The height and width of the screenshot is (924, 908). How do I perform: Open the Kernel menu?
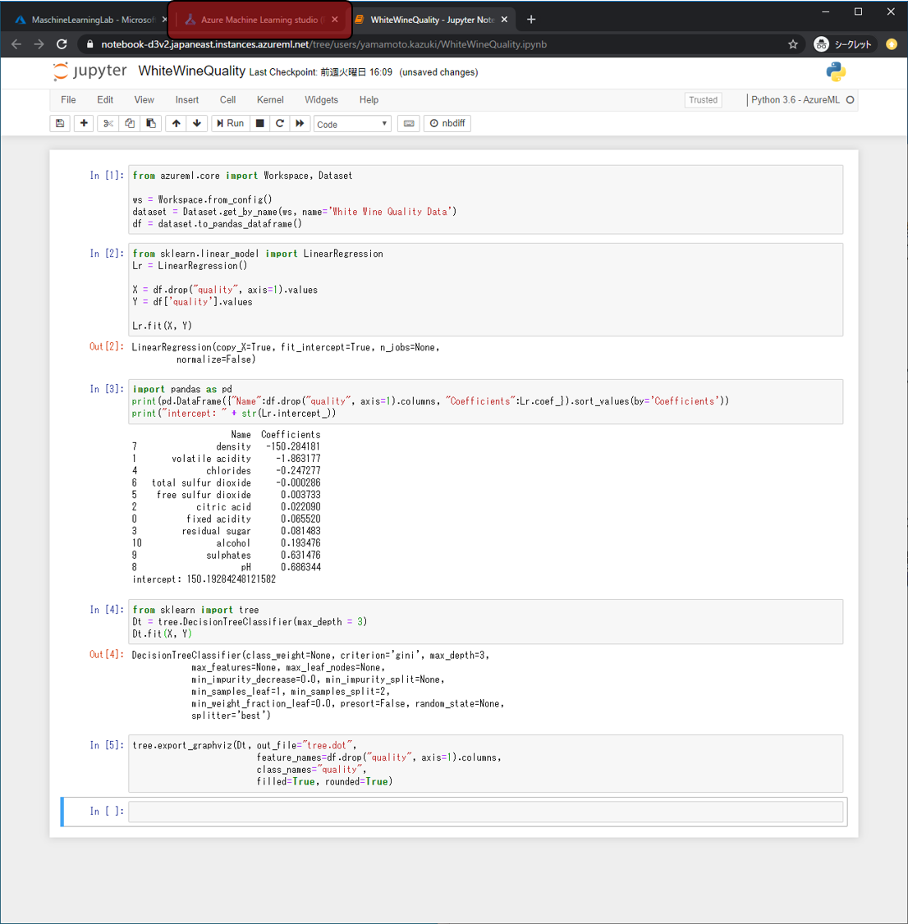coord(270,100)
